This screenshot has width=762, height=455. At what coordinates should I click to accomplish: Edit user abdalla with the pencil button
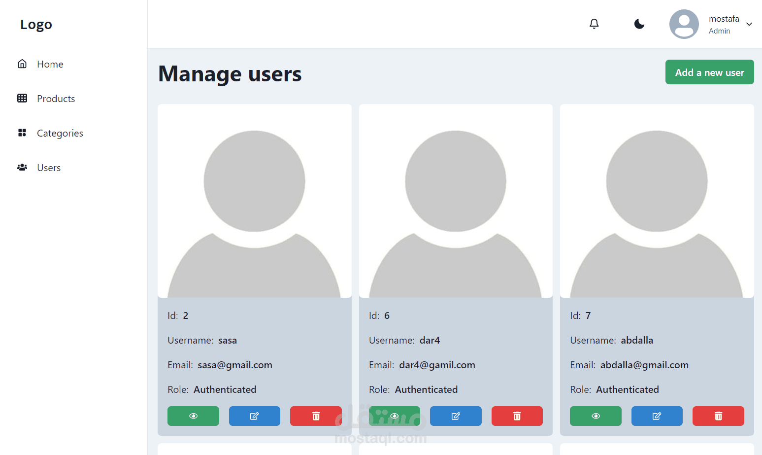[657, 416]
